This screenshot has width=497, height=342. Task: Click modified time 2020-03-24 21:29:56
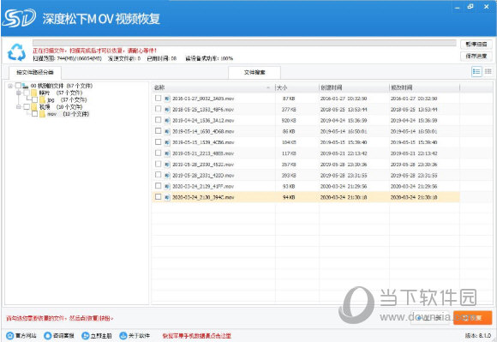click(x=414, y=186)
